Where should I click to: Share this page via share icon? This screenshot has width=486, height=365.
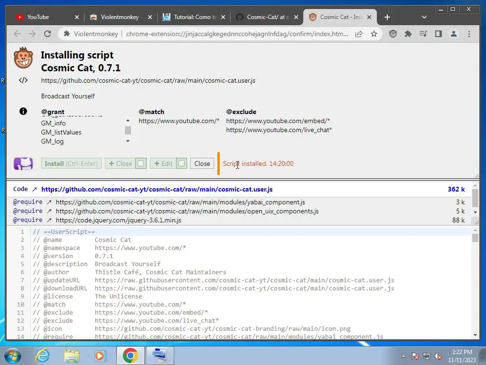pyautogui.click(x=359, y=34)
